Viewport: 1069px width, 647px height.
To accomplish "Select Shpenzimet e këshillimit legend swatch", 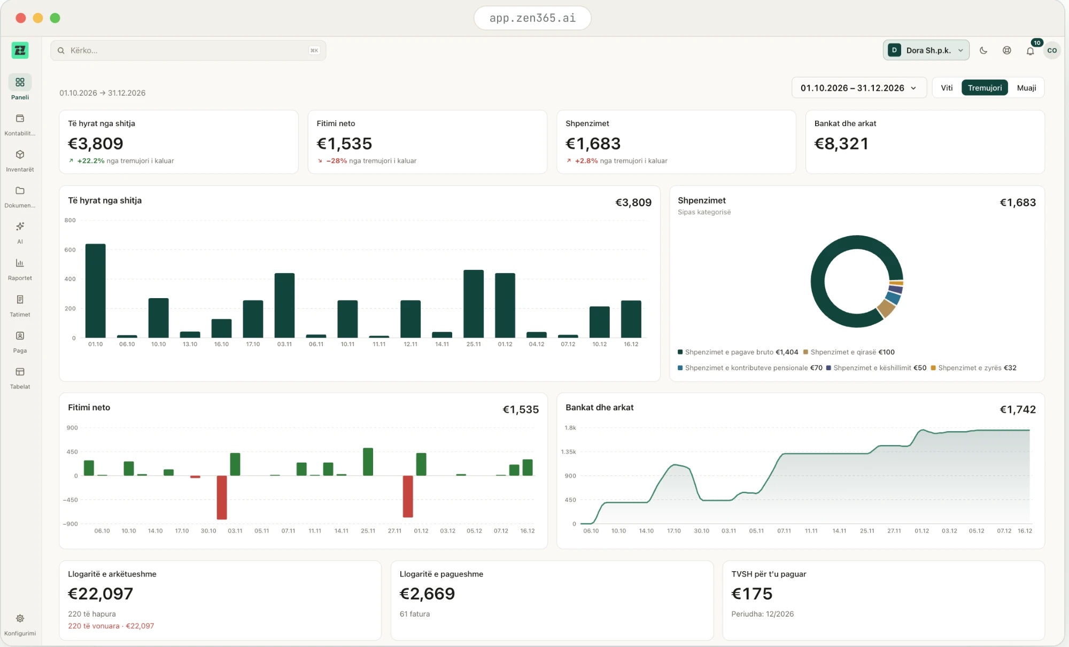I will pos(828,368).
